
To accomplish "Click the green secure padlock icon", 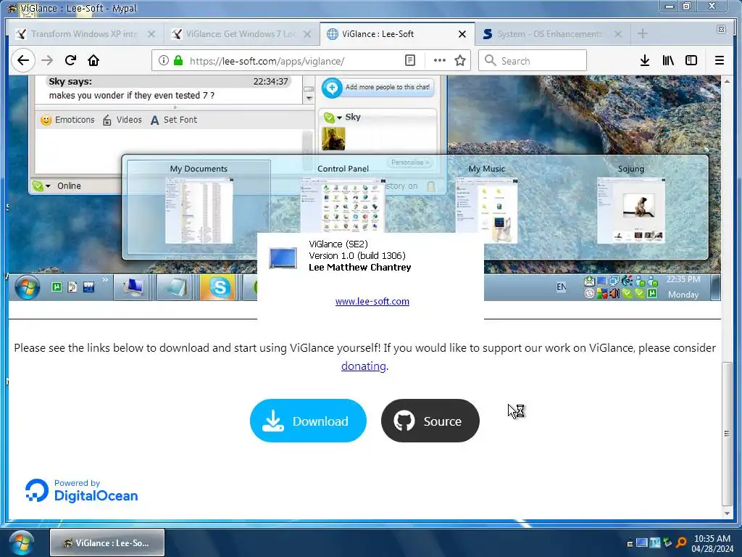I will click(x=178, y=60).
